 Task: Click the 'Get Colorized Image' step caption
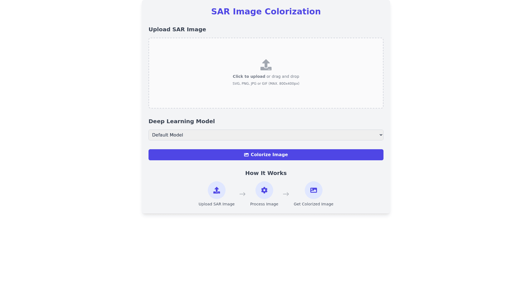(x=313, y=204)
